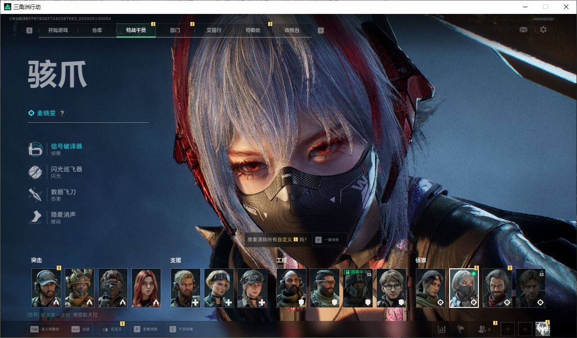Image resolution: width=577 pixels, height=338 pixels.
Task: Select the 工程 operator wearing a headset
Action: tap(291, 288)
